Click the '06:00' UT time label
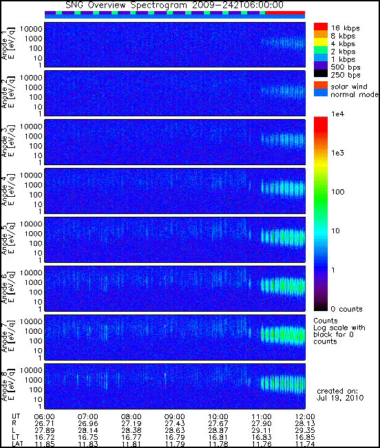 44,417
